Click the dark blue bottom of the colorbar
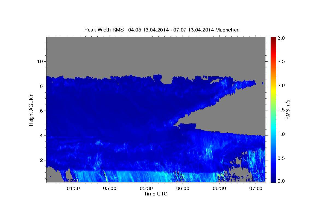The image size is (328, 219). [273, 180]
